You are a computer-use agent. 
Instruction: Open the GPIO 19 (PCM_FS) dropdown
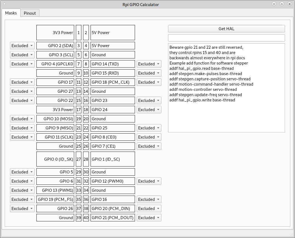click(22, 199)
